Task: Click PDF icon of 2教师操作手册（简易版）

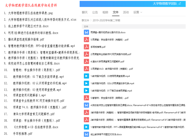Action: coord(86,120)
